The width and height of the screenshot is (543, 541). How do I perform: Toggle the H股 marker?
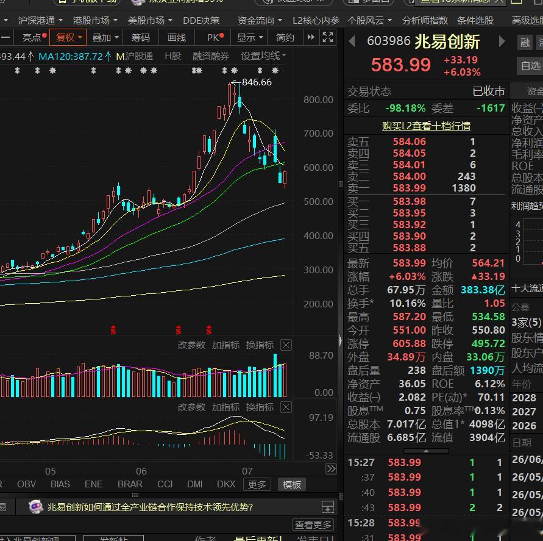coord(173,56)
